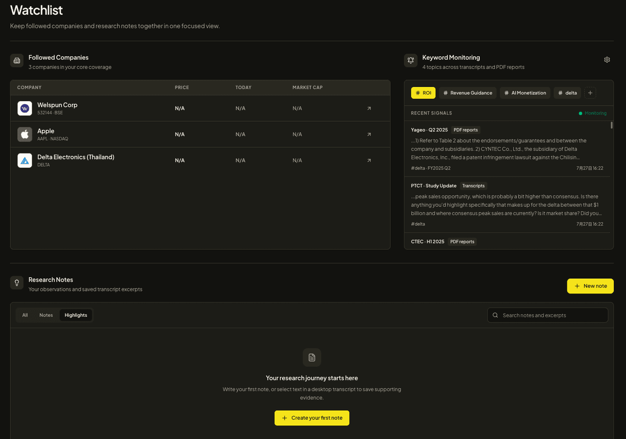Select the Revenue Guidance keyword tag
This screenshot has width=626, height=439.
tap(468, 93)
